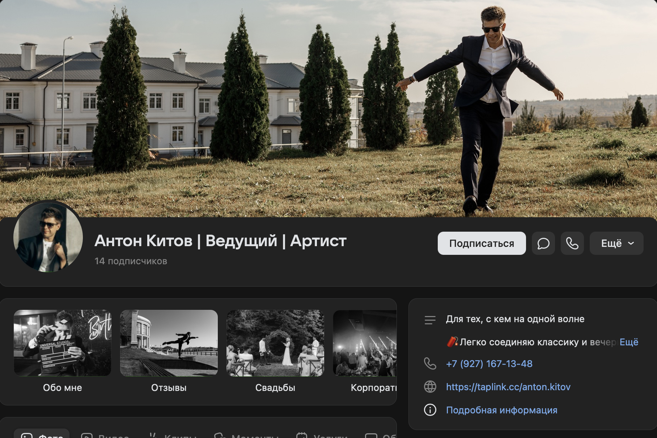Image resolution: width=657 pixels, height=438 pixels.
Task: Click the phone handset icon beside number
Action: coord(430,363)
